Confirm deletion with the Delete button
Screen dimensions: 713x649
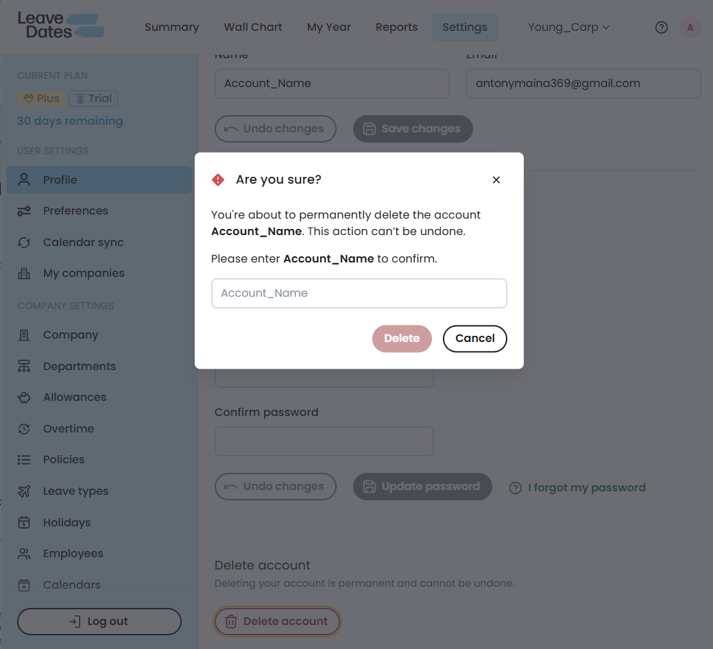(402, 339)
